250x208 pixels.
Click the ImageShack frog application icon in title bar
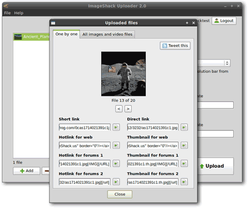[6, 6]
